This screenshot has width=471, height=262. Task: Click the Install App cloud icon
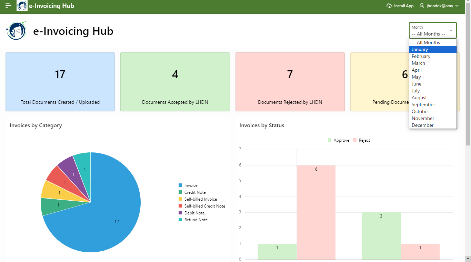pos(389,6)
